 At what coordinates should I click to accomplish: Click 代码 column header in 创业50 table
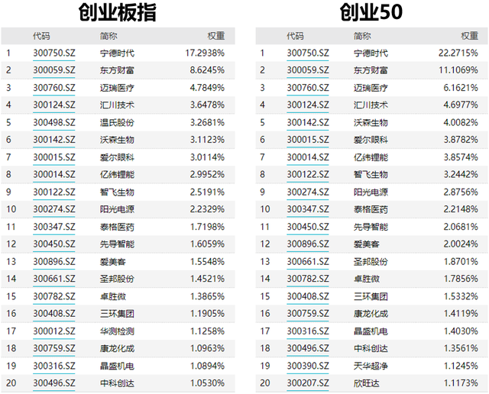click(296, 36)
